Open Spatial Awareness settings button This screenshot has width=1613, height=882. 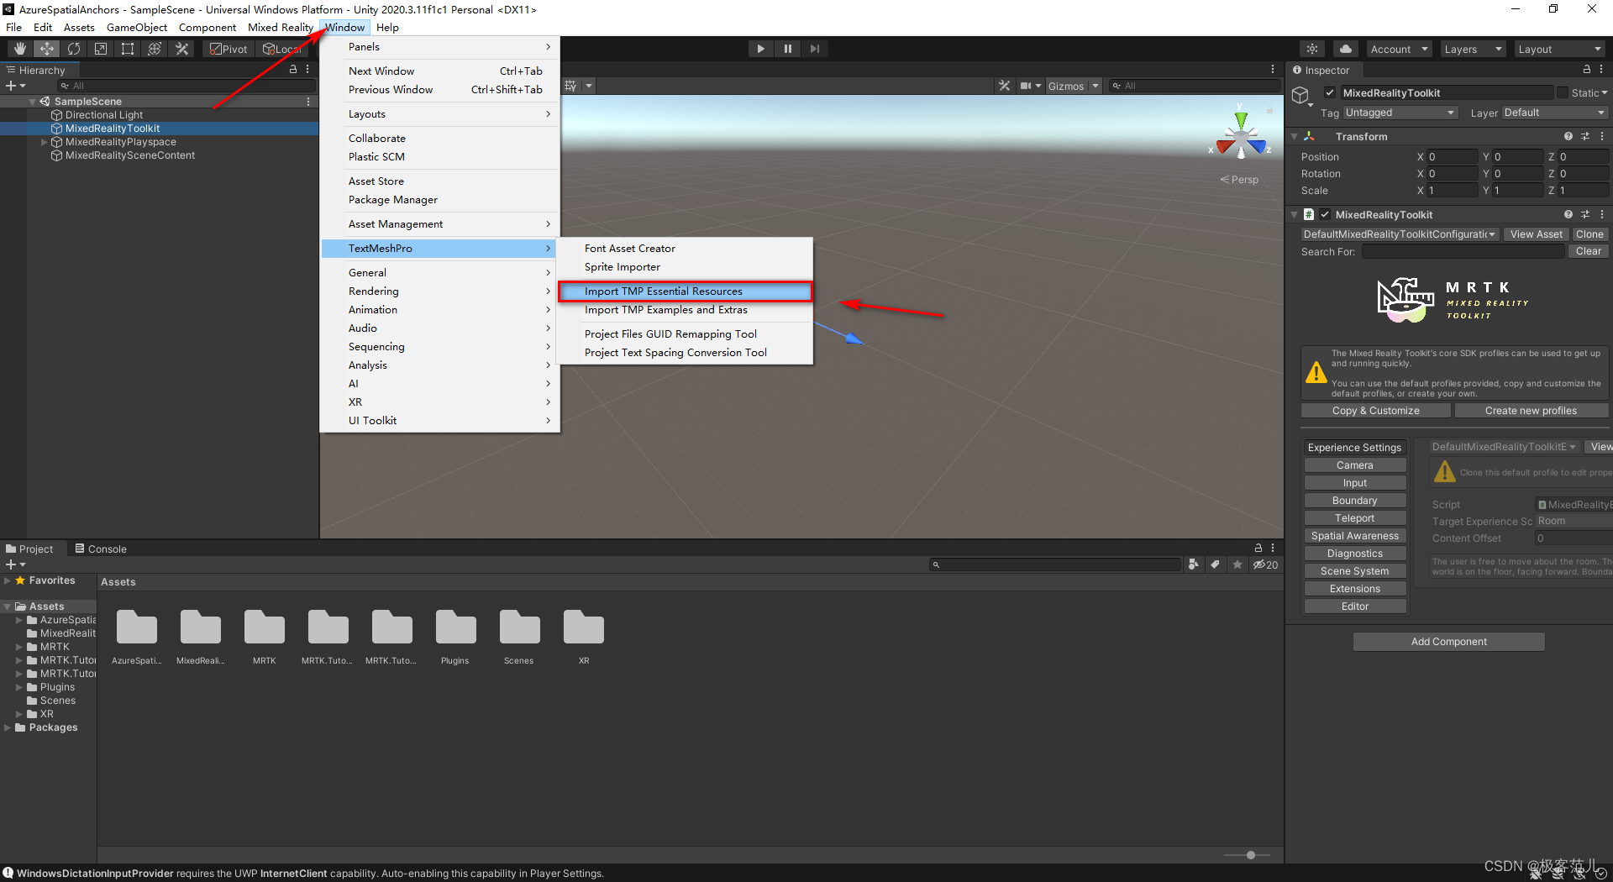point(1355,536)
